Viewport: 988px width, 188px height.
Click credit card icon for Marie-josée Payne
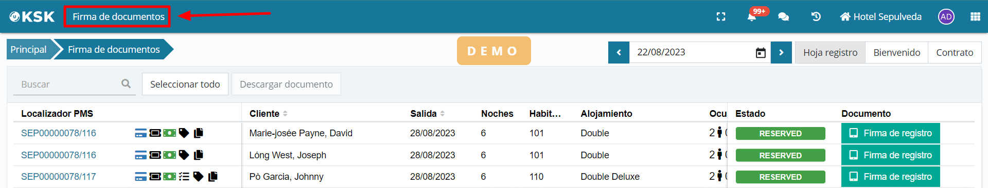(140, 133)
